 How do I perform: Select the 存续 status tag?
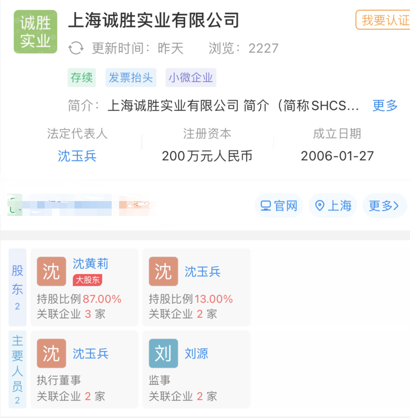point(81,78)
